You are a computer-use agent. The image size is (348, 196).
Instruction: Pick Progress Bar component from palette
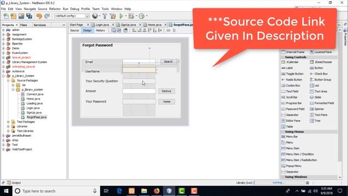click(x=291, y=103)
